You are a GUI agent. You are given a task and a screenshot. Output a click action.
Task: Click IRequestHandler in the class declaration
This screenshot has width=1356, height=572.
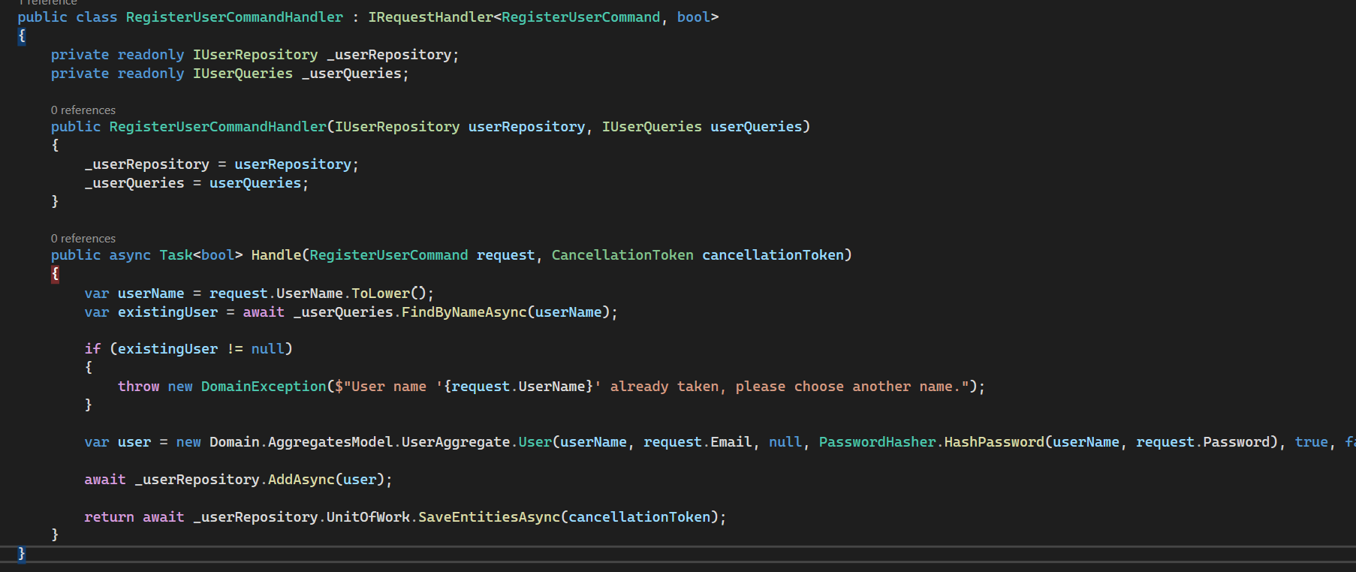[430, 17]
